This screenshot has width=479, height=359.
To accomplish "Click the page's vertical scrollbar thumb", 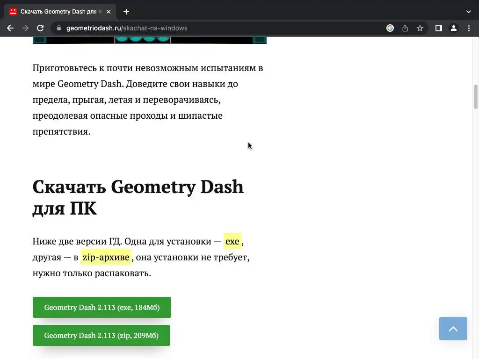I will click(475, 97).
